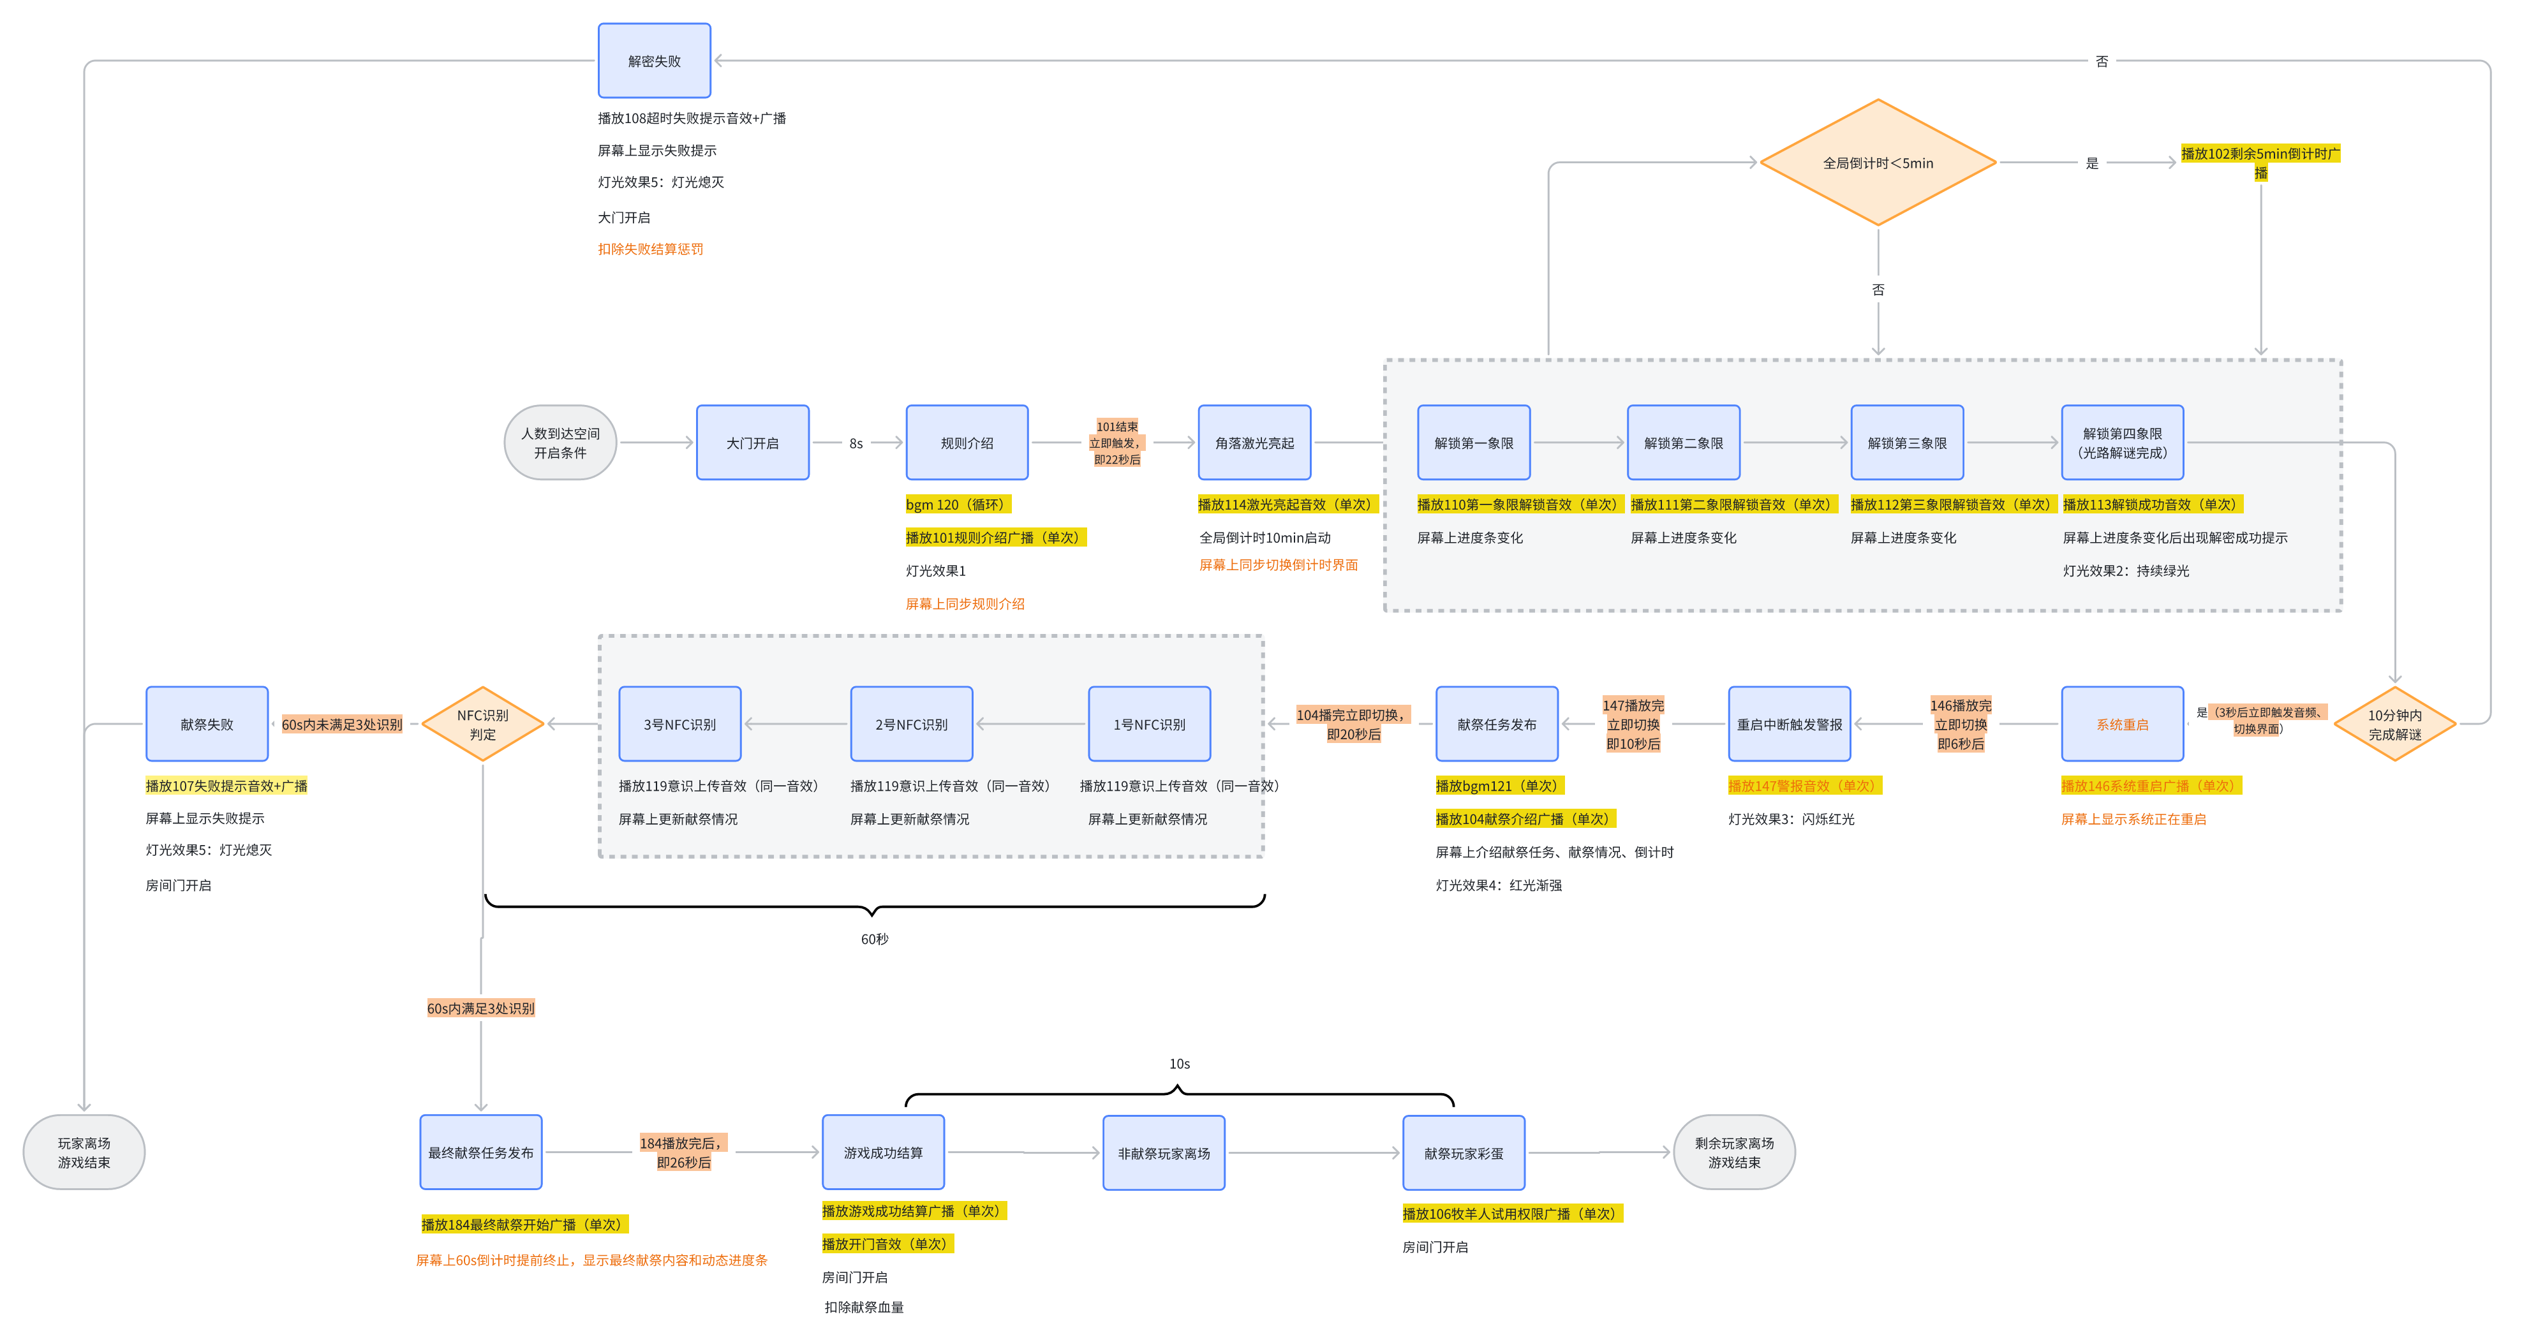
Task: Click the 播放114激光亮起音效 text
Action: 1287,504
